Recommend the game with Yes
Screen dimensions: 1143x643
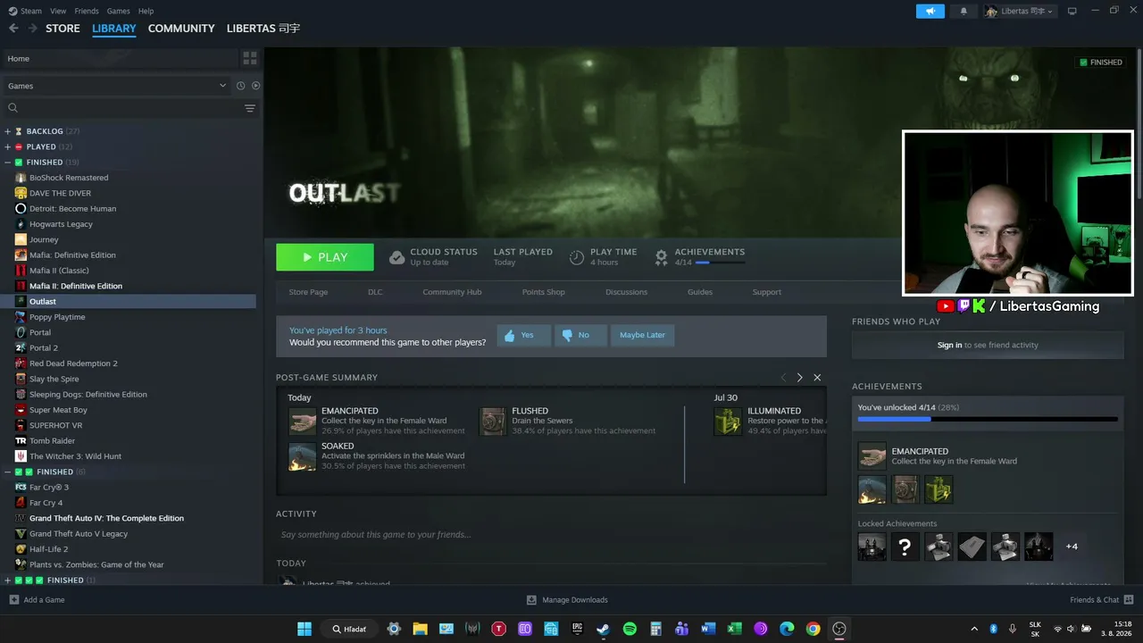523,336
